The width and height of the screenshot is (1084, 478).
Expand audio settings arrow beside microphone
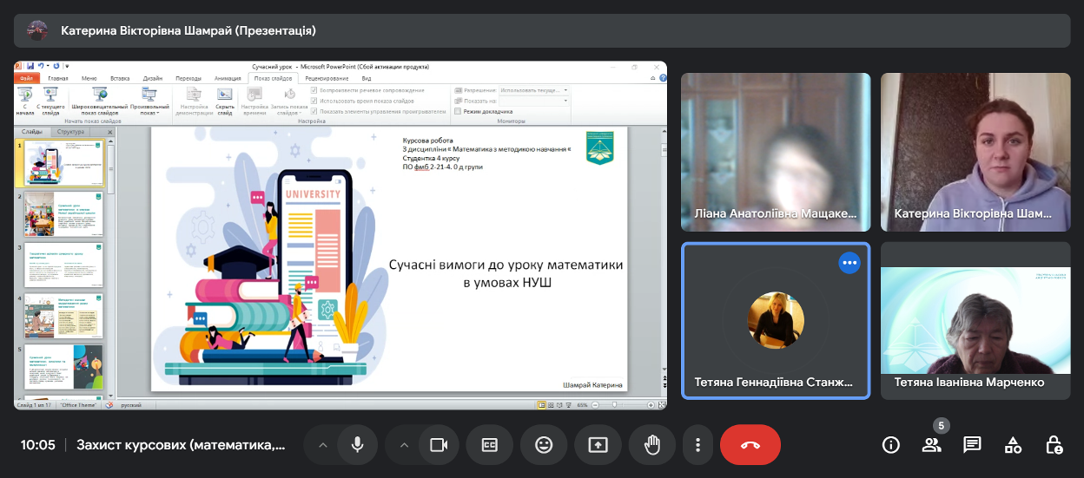pyautogui.click(x=323, y=445)
